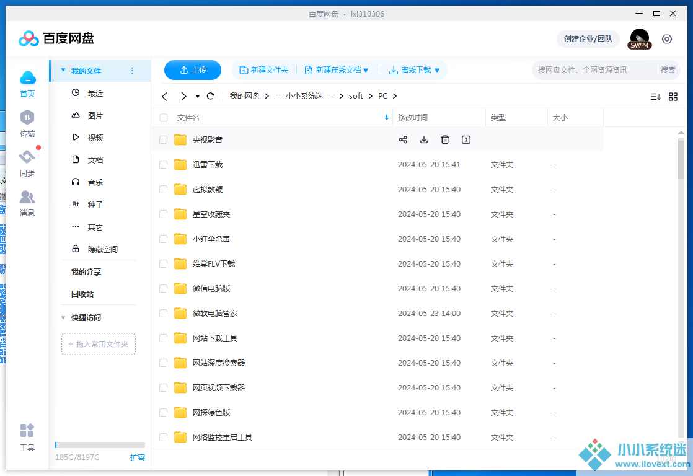693x476 pixels.
Task: Tick the select-all checkbox in header
Action: point(164,118)
